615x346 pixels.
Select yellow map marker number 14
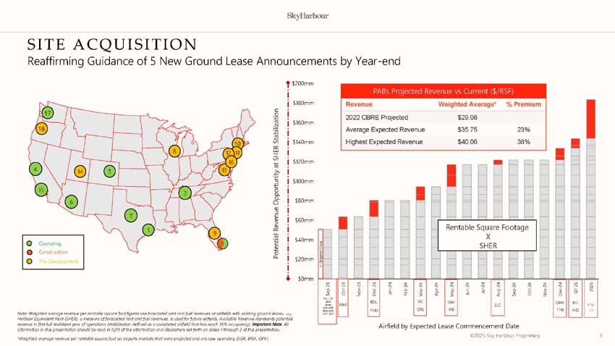click(x=81, y=172)
